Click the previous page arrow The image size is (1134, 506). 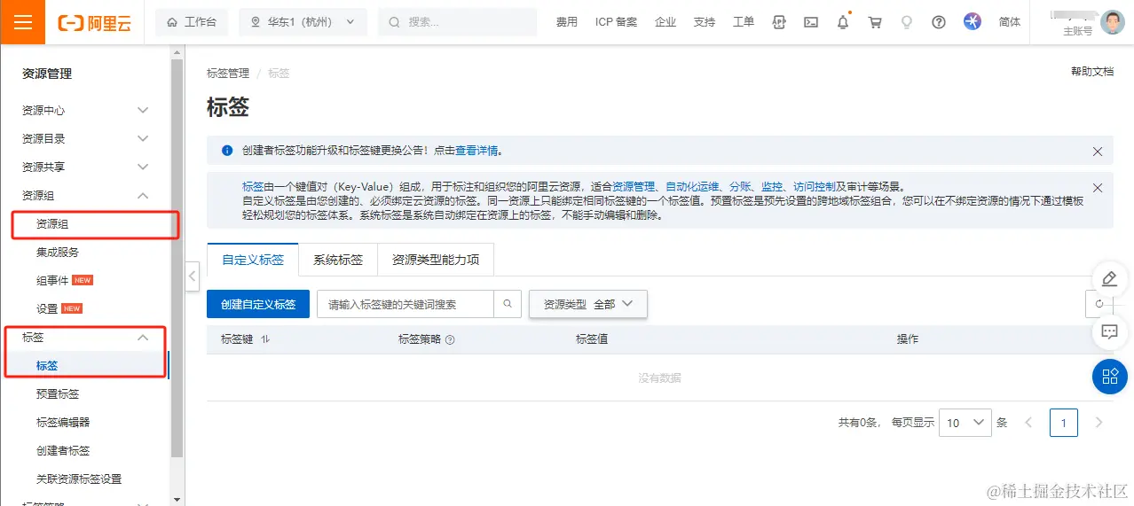pyautogui.click(x=1028, y=423)
